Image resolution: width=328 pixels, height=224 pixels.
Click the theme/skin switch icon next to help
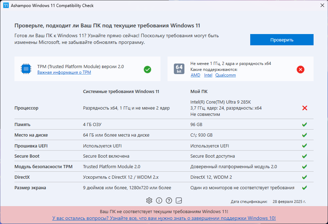(x=179, y=200)
